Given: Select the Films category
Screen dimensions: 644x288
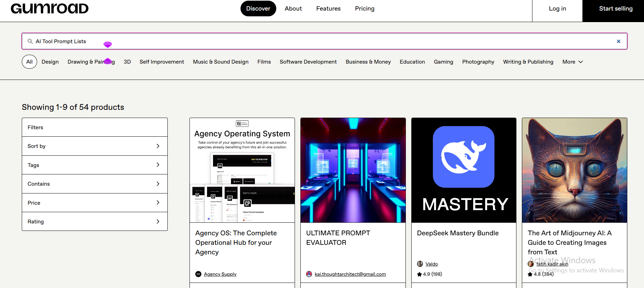Looking at the screenshot, I should point(264,62).
